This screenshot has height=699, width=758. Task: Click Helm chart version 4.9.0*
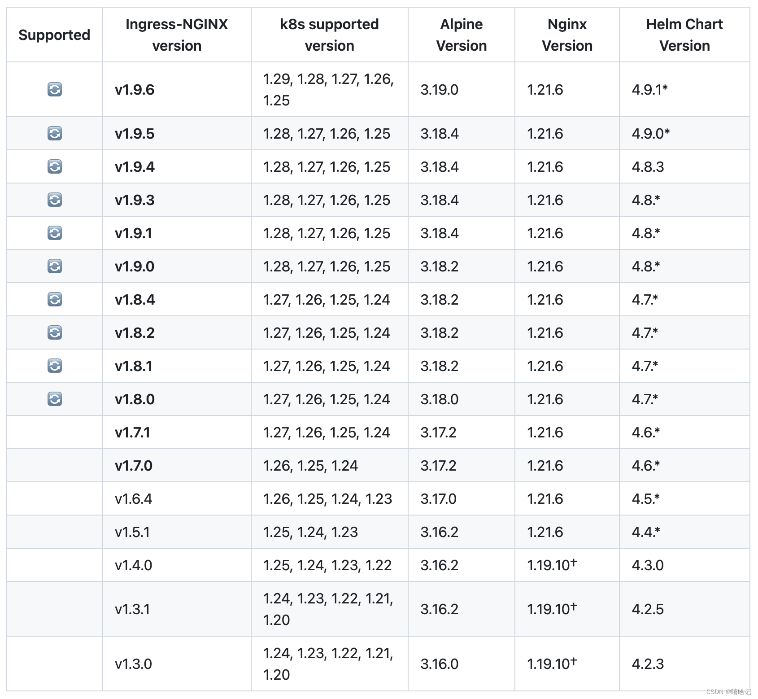point(651,134)
